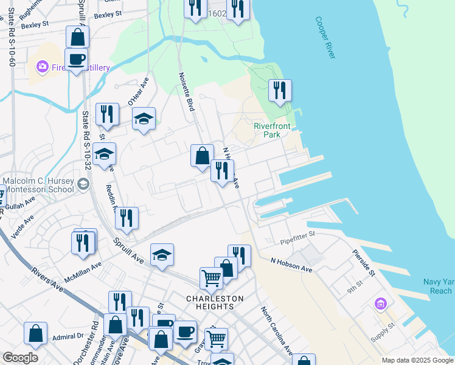Click the Dorchester Rd label
This screenshot has width=455, height=365.
[x=86, y=343]
